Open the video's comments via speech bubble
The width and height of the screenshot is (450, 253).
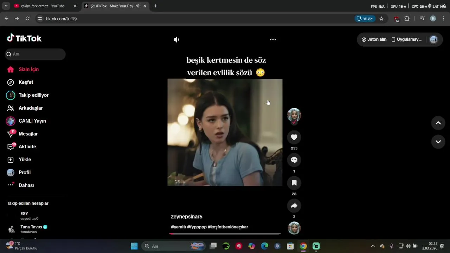pos(294,160)
